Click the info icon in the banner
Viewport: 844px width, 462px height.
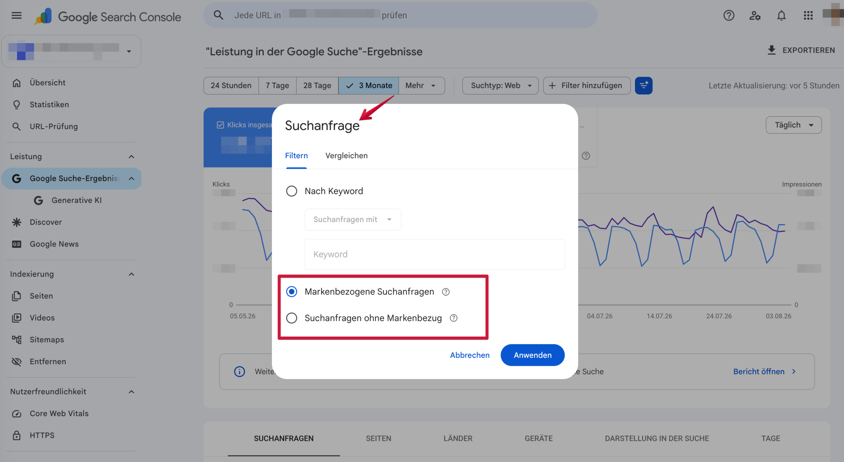[239, 372]
